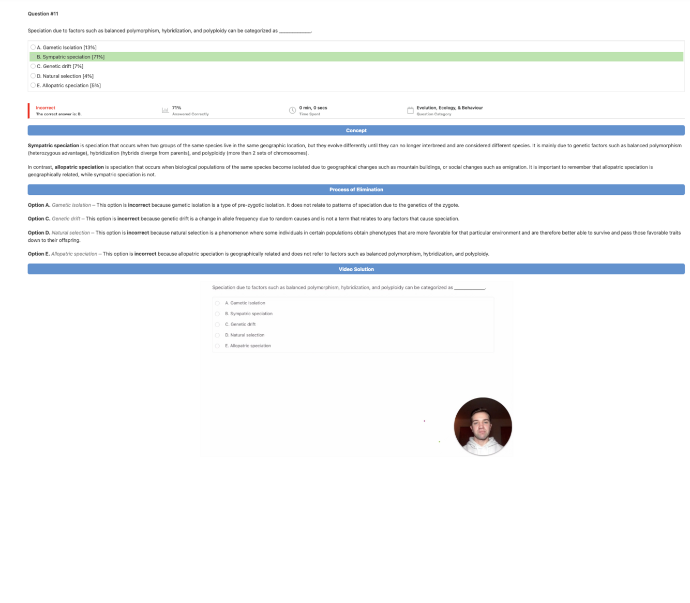Click the red Incorrect status label
Screen dimensions: 690x603
[46, 107]
